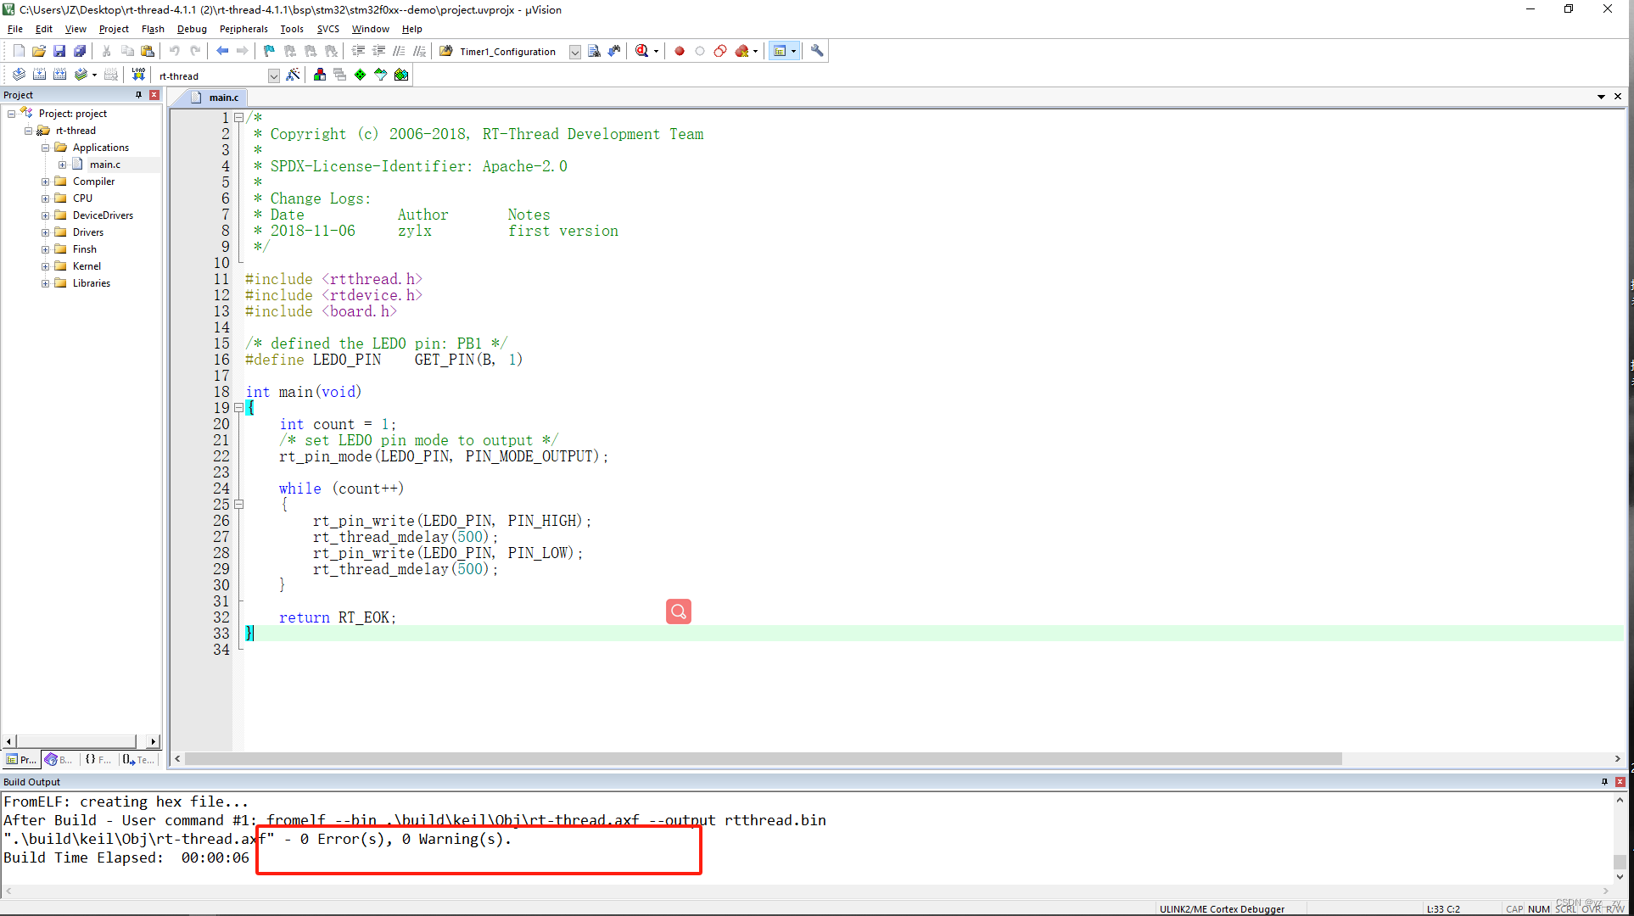This screenshot has width=1634, height=916.
Task: Switch to the main.c editor tab
Action: [x=223, y=98]
